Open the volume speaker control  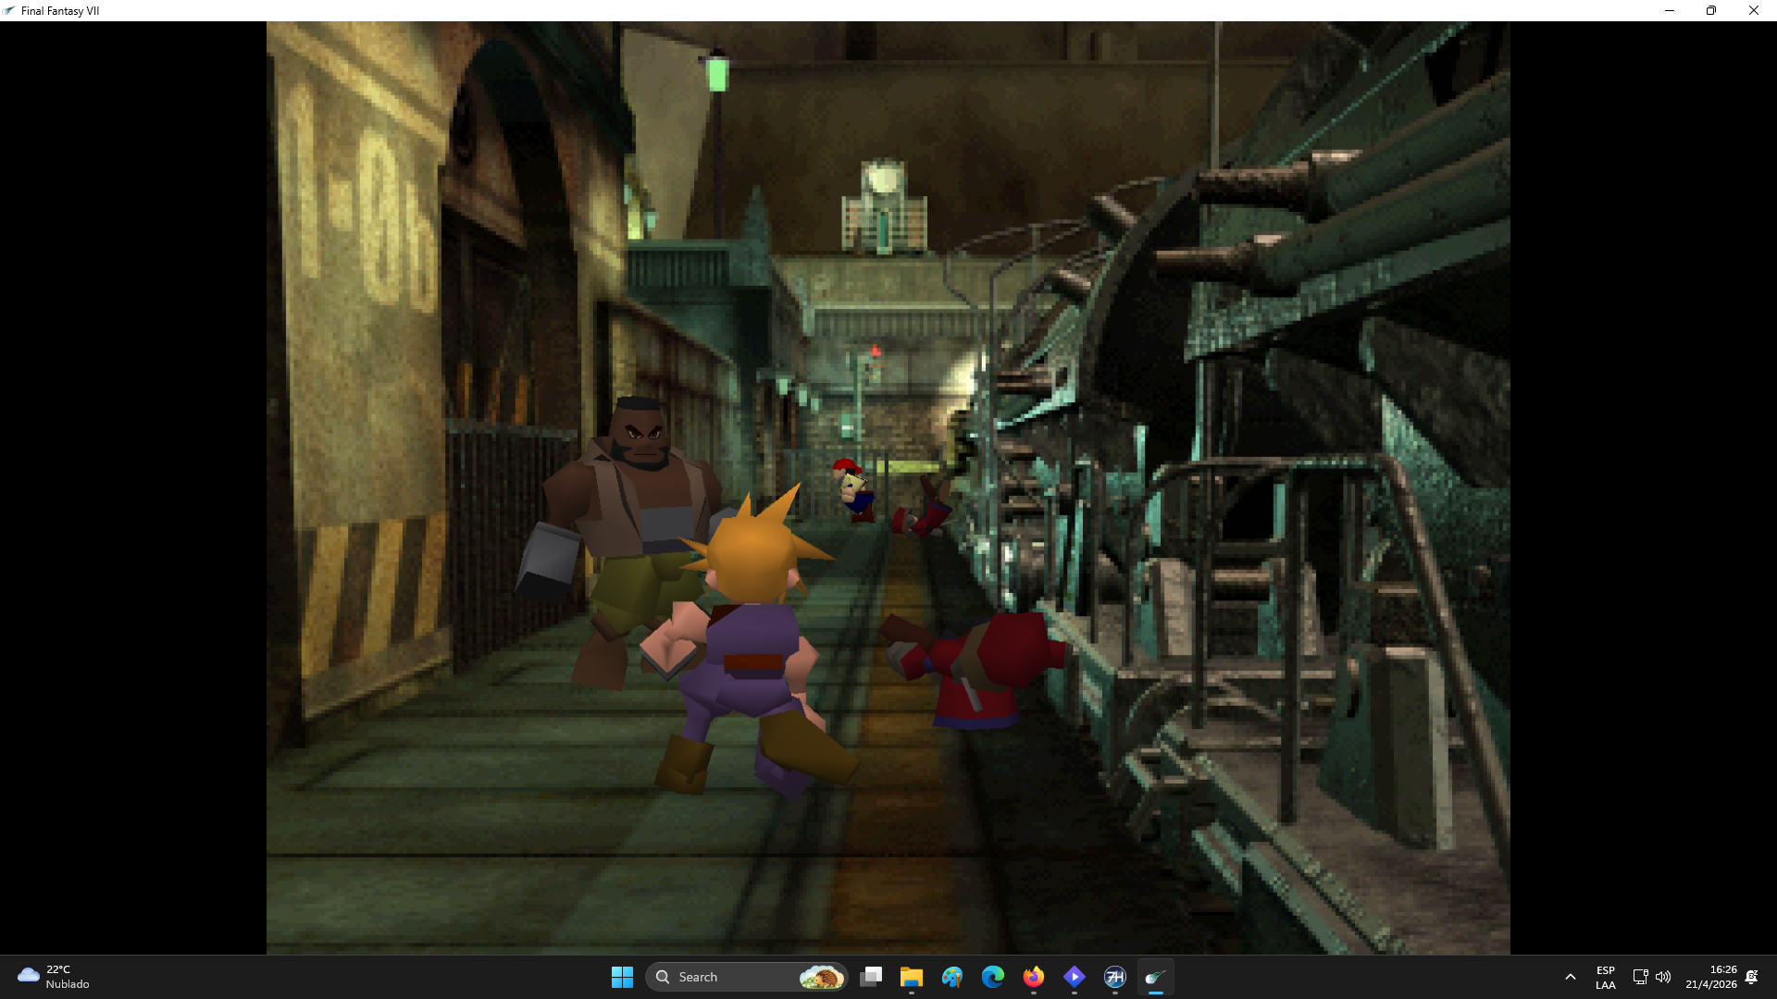[1663, 977]
